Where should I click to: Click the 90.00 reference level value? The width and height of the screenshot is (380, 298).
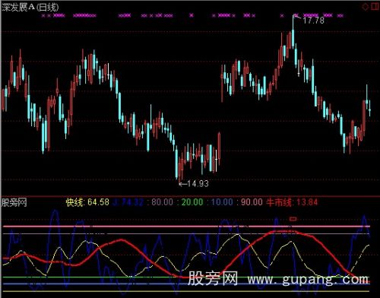point(252,202)
